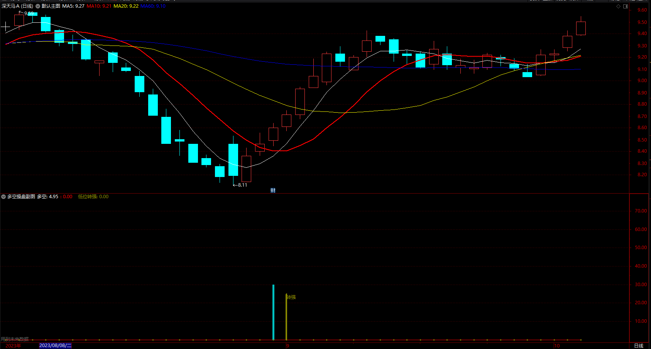Screen dimensions: 651x349
Task: Select the 深天马A (日线) title
Action: tap(17, 6)
